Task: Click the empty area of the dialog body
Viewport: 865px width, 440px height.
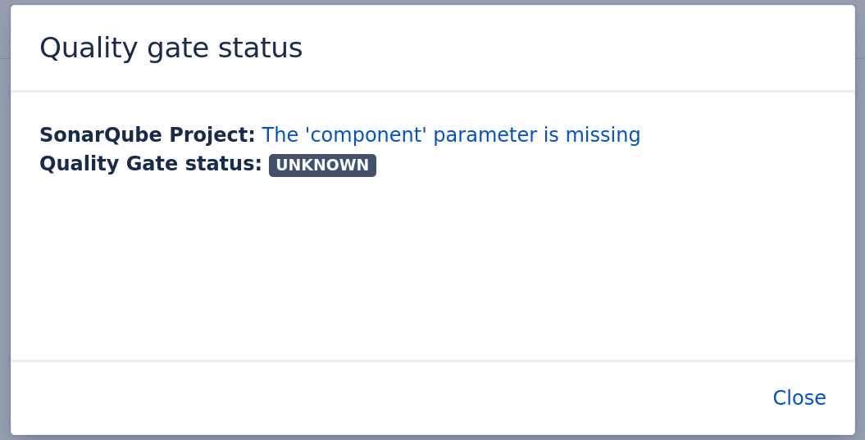Action: [432, 270]
